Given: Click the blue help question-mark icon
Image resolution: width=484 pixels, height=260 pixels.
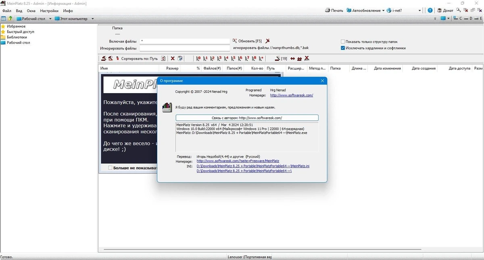Looking at the screenshot, I should tap(430, 10).
